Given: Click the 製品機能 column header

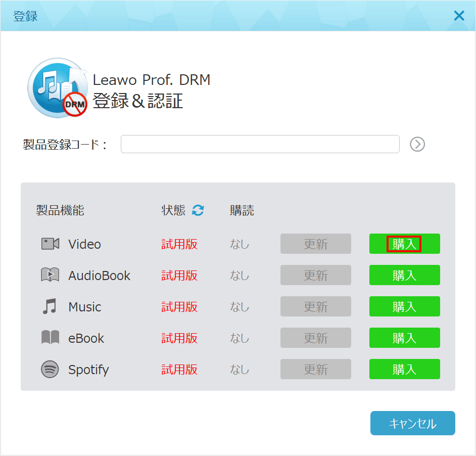Looking at the screenshot, I should 60,210.
